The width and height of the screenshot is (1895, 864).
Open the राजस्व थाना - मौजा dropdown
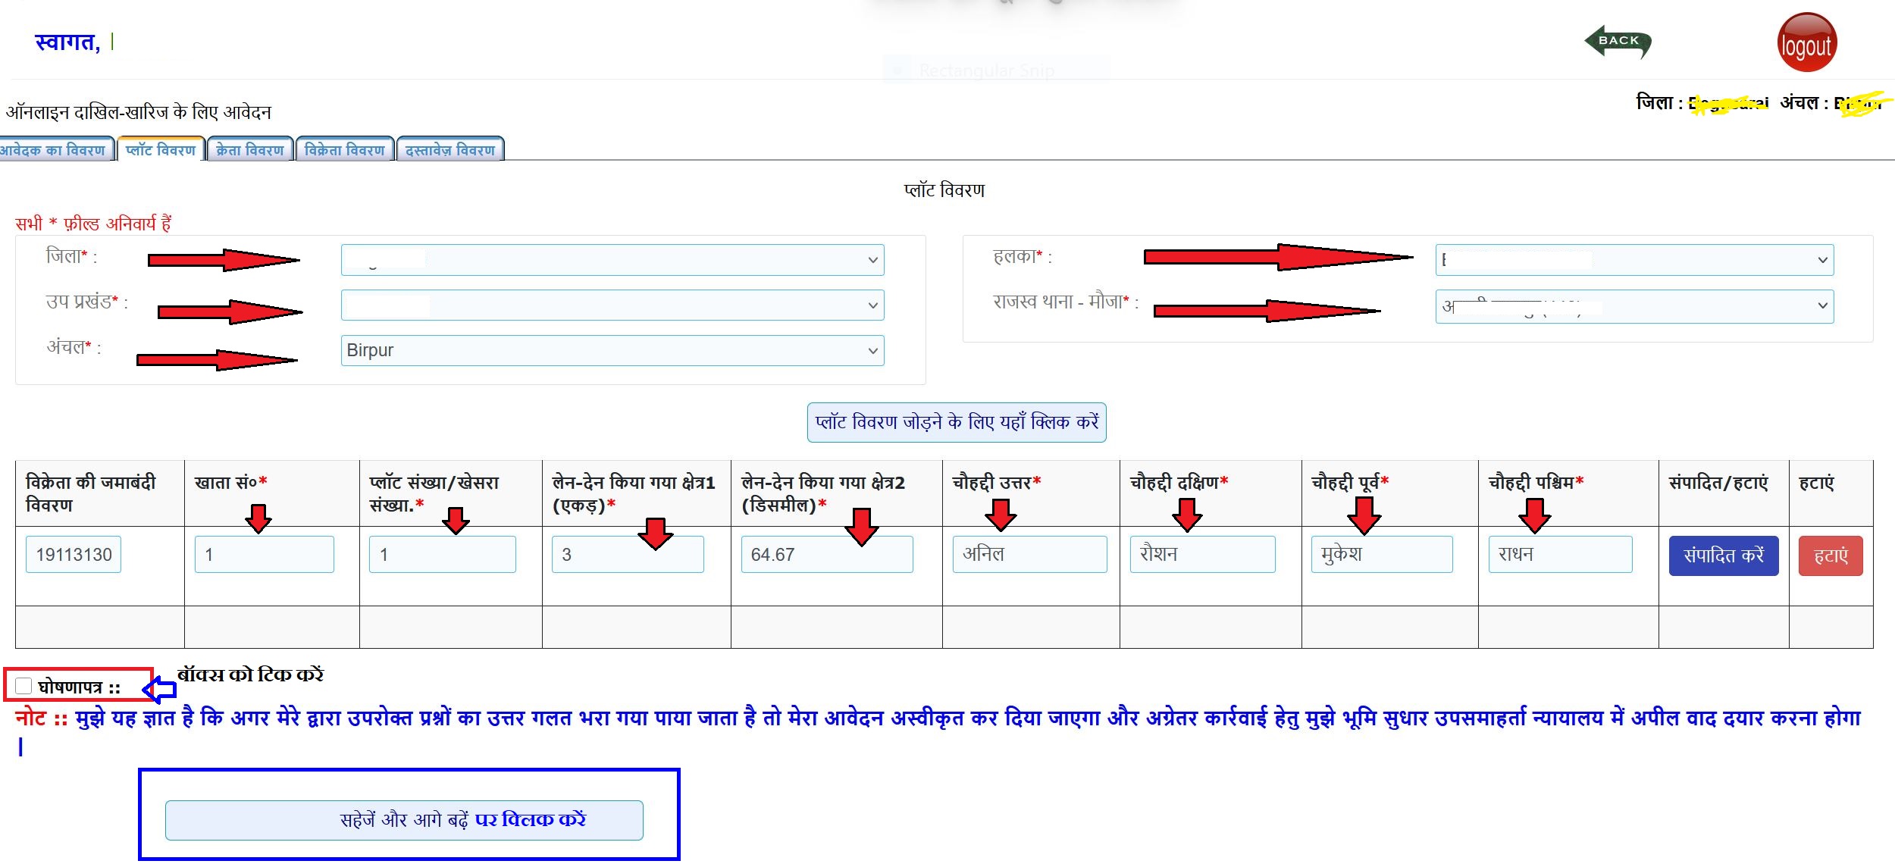1633,306
